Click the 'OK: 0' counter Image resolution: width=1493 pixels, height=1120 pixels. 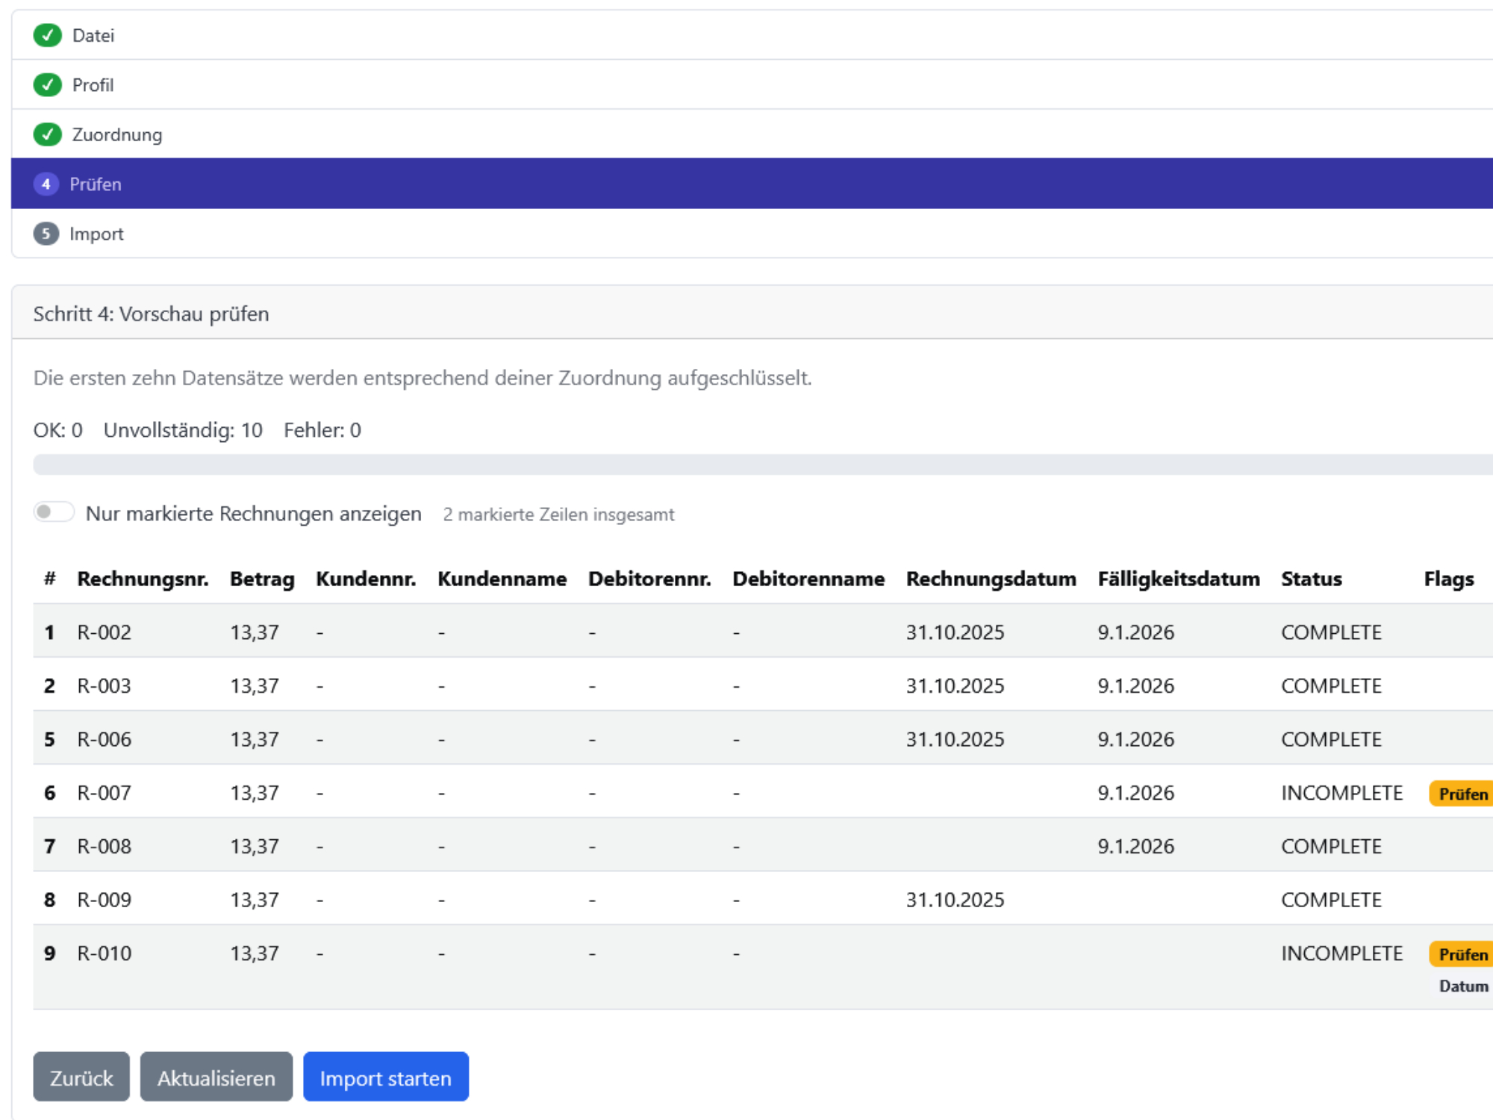(x=58, y=430)
